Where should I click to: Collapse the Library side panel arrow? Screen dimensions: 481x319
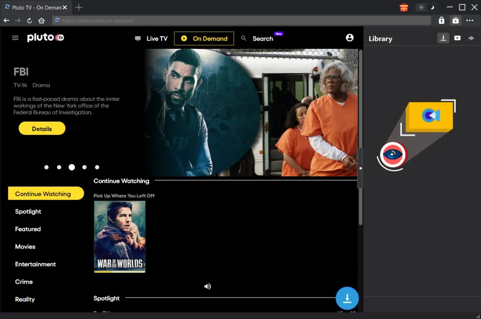pos(360,168)
